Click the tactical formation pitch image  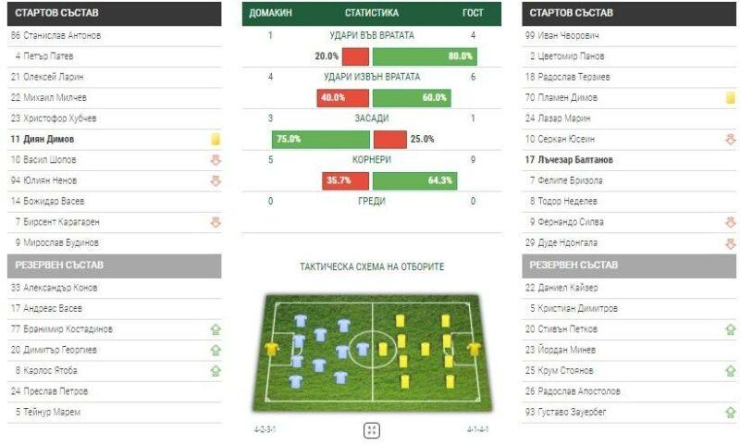click(x=372, y=352)
